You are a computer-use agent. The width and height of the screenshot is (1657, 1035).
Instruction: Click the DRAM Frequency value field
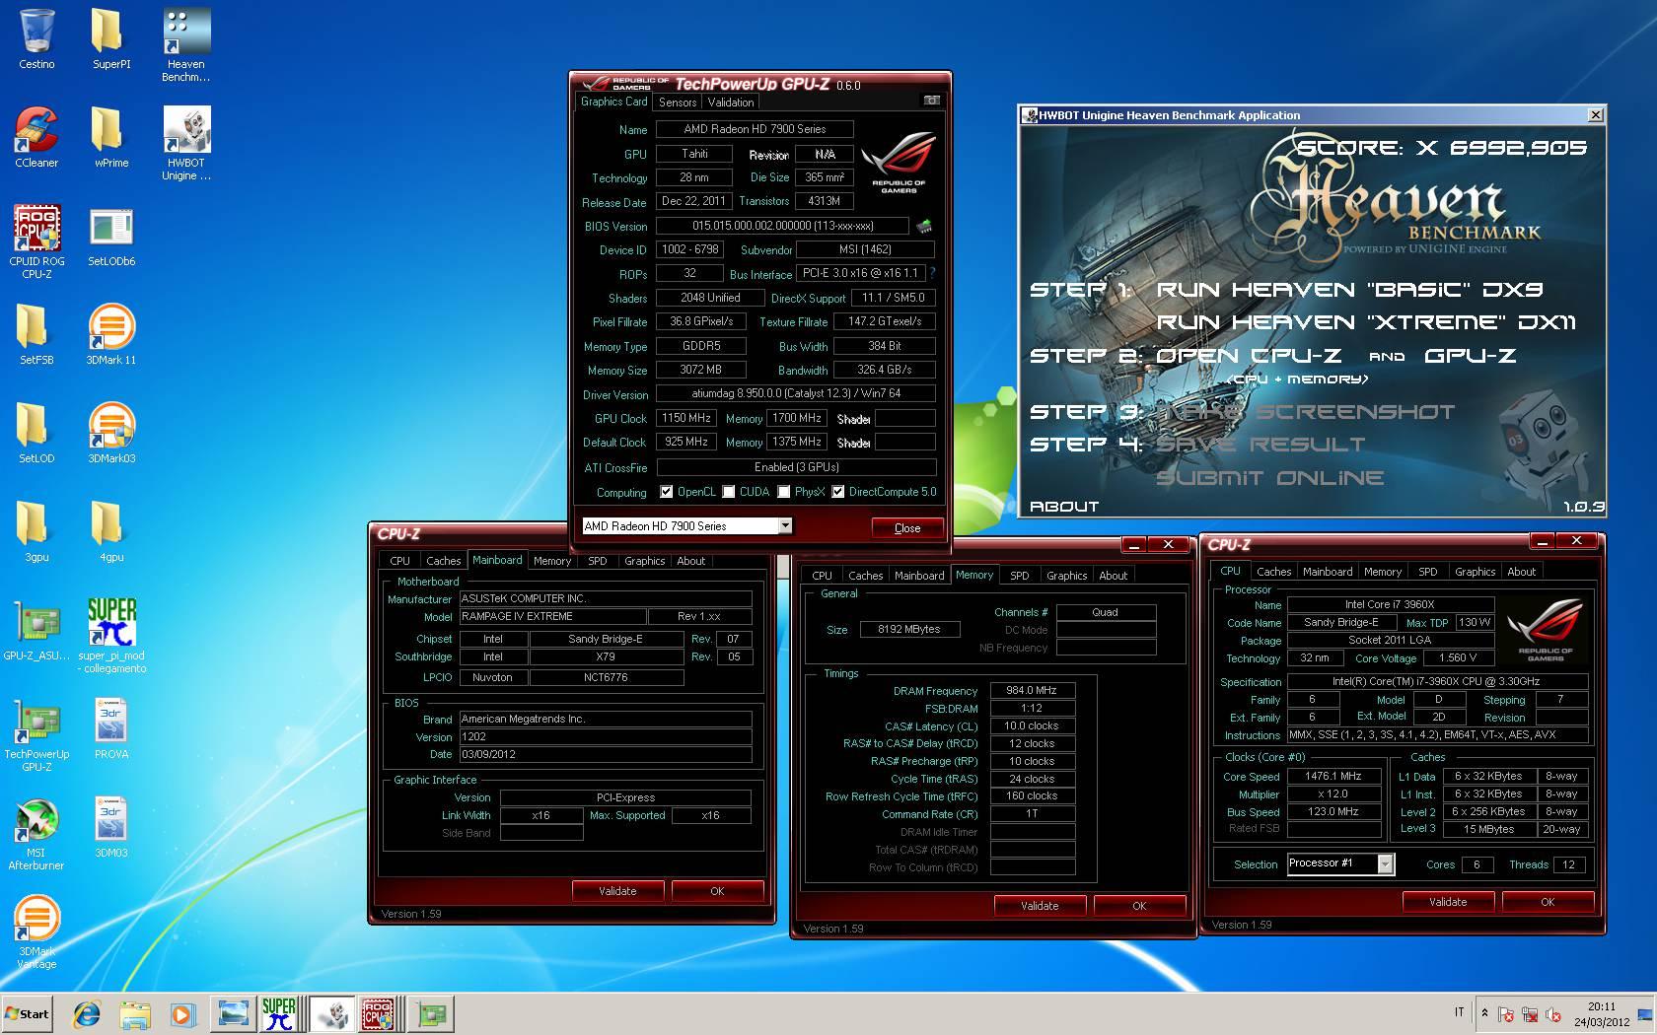[1033, 691]
